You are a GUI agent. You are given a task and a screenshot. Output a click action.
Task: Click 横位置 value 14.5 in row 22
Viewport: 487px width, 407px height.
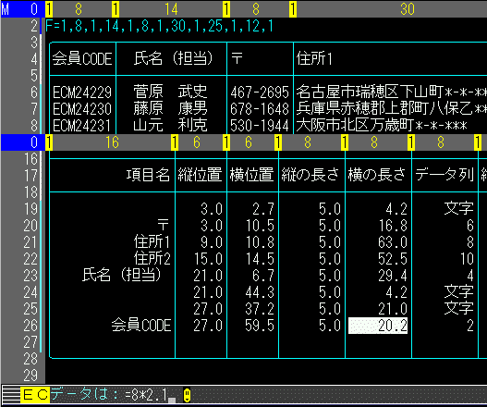[x=261, y=259]
